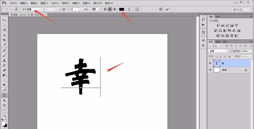Open the Create Warped Text dialog
The width and height of the screenshot is (254, 129).
pyautogui.click(x=129, y=9)
